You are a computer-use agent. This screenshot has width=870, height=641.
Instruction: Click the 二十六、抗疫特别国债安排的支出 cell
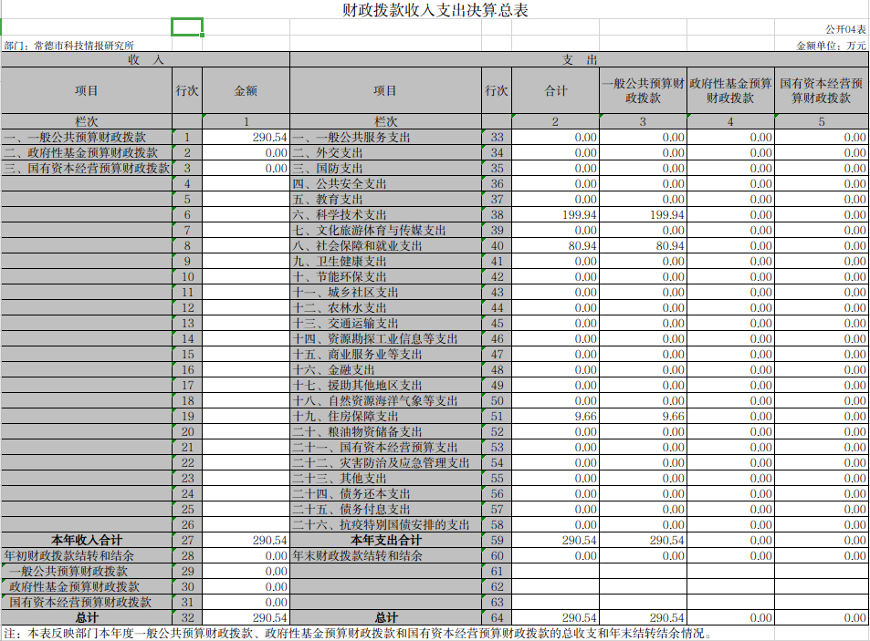(x=382, y=524)
